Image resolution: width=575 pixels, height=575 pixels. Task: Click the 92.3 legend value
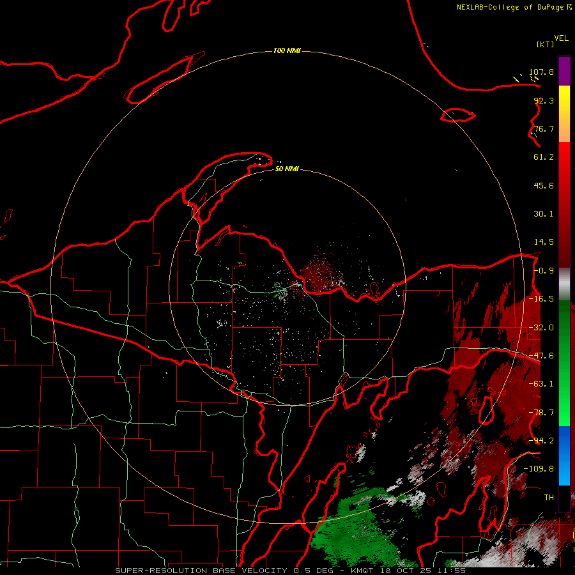(544, 100)
